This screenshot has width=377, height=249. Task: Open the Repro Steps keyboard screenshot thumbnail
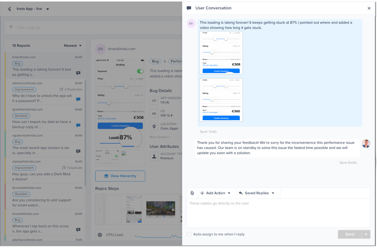134,210
